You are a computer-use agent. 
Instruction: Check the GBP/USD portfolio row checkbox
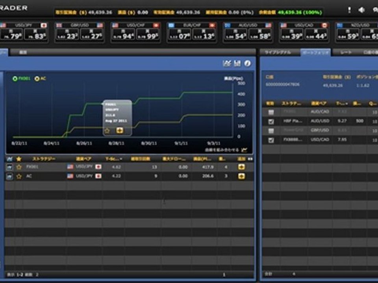[271, 130]
